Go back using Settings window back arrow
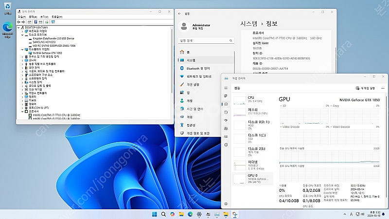The height and width of the screenshot is (219, 389). pos(179,14)
